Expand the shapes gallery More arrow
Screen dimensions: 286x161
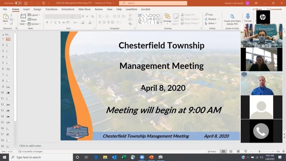click(x=161, y=22)
